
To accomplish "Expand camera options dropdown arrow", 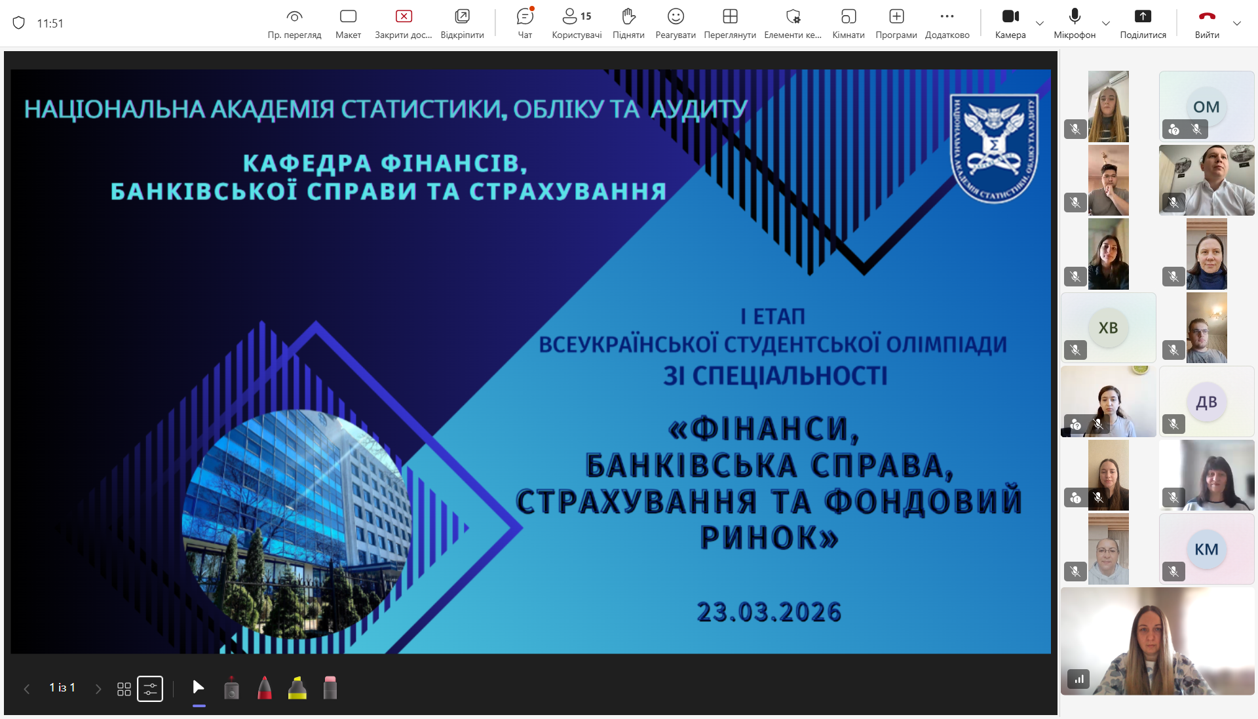I will point(1040,23).
